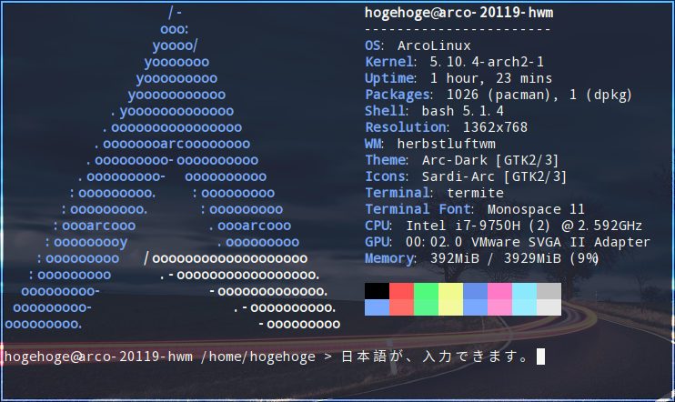The image size is (675, 402).
Task: Click the 'Shell: bash 5.1.4' line
Action: pyautogui.click(x=434, y=111)
